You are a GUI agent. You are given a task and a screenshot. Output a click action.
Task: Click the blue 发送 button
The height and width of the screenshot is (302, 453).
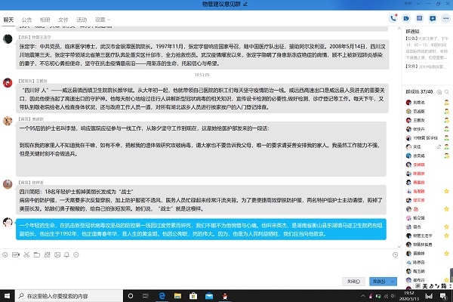379,281
